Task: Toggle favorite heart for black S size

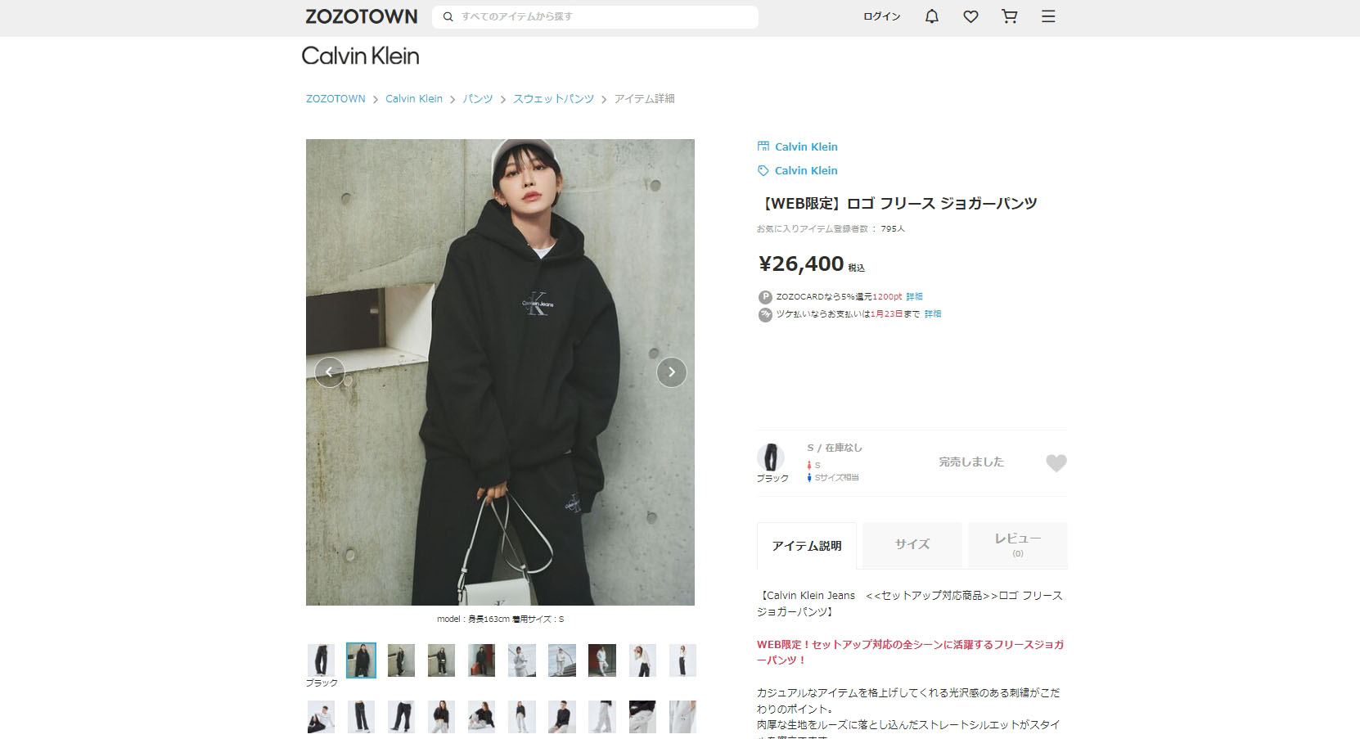Action: (1056, 463)
